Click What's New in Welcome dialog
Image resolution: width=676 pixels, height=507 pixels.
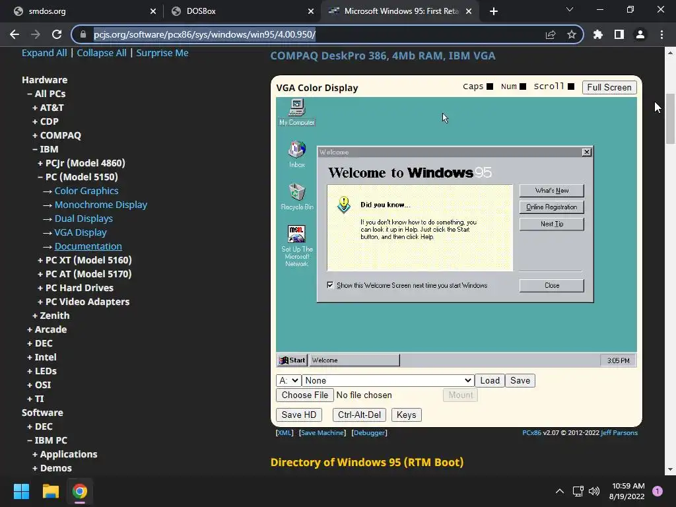pos(551,191)
